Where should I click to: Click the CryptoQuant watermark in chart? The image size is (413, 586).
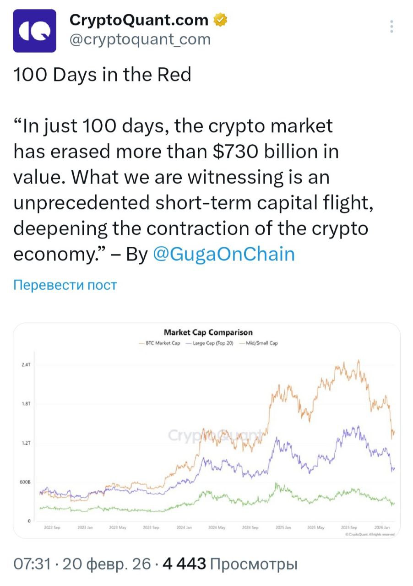coord(215,434)
